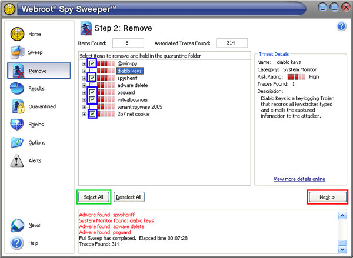This screenshot has height=258, width=353.
Task: Open the Results section label
Action: pos(36,88)
